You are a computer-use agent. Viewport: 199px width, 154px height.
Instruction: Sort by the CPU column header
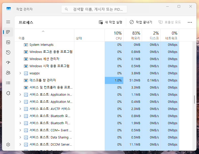pos(114,35)
